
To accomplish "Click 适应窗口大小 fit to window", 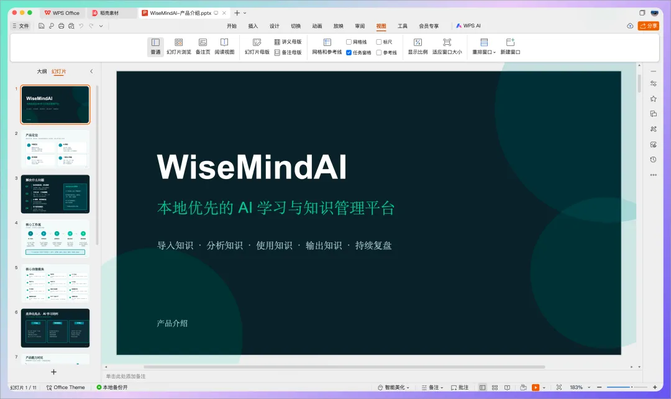I will click(447, 47).
